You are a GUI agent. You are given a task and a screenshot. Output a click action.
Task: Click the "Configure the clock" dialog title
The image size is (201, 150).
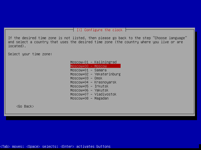click(103, 30)
